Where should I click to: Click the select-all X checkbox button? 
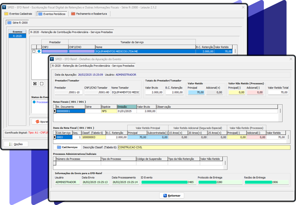click(x=35, y=84)
